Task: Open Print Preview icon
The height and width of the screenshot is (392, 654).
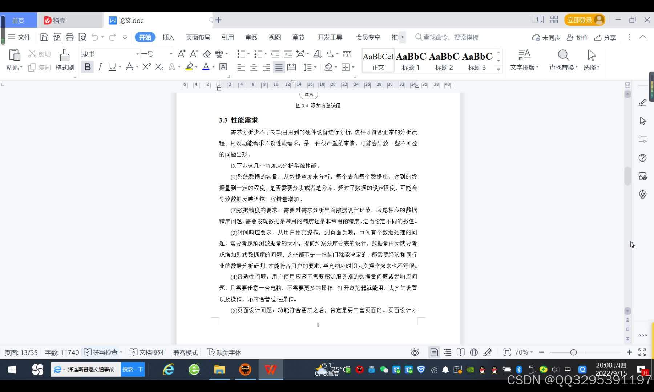Action: tap(82, 37)
